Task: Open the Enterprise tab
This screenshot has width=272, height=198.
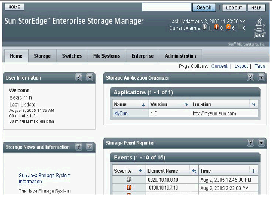Action: [143, 56]
